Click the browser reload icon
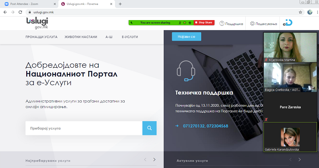The height and width of the screenshot is (168, 319). click(x=20, y=12)
